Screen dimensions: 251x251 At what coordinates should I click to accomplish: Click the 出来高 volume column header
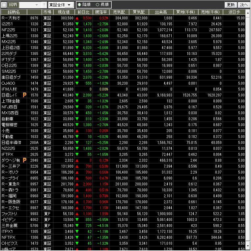[161, 12]
